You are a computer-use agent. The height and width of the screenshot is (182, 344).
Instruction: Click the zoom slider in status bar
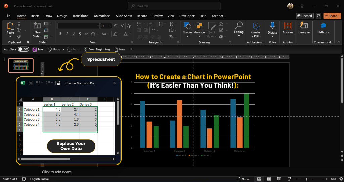[306, 179]
